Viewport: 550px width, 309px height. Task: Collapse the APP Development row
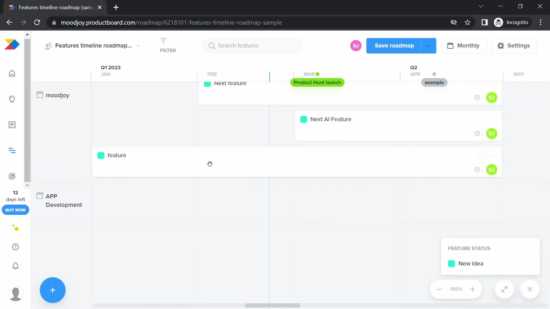pos(40,196)
